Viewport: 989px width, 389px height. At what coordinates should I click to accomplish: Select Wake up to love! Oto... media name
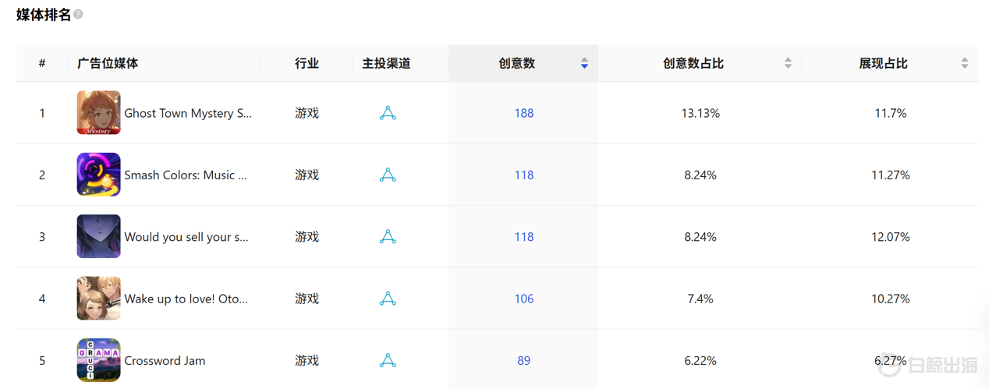[186, 299]
